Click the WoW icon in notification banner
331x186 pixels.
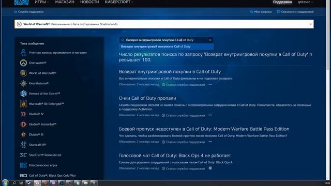(19, 24)
